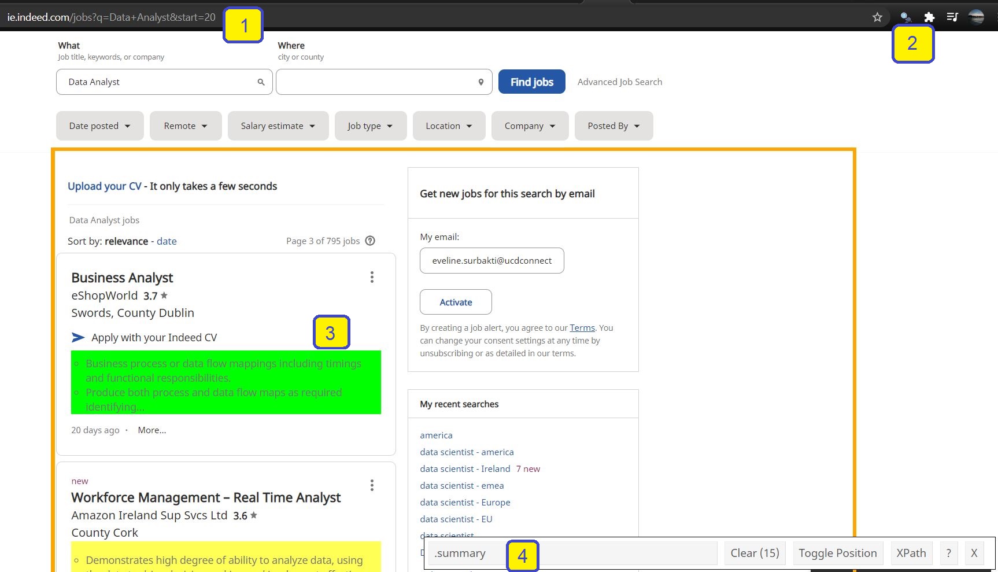Click Toggle Position button
The width and height of the screenshot is (998, 572).
pyautogui.click(x=838, y=553)
